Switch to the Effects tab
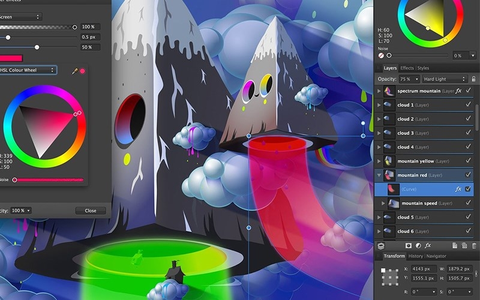Viewport: 480px width, 300px height. coord(407,68)
